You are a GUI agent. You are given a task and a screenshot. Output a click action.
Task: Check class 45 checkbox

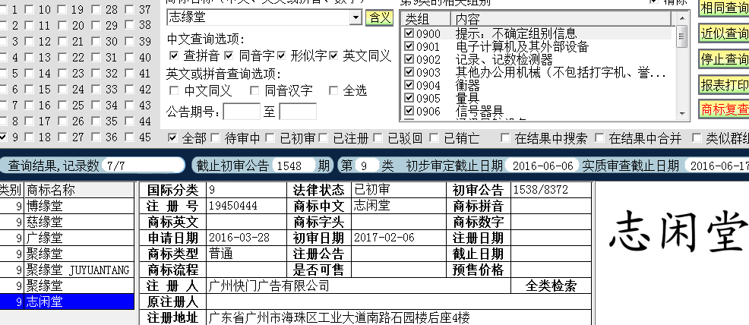coord(129,137)
